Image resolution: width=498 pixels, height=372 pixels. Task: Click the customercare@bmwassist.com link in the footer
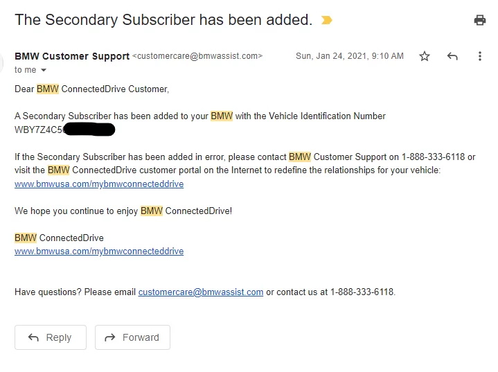(x=201, y=292)
